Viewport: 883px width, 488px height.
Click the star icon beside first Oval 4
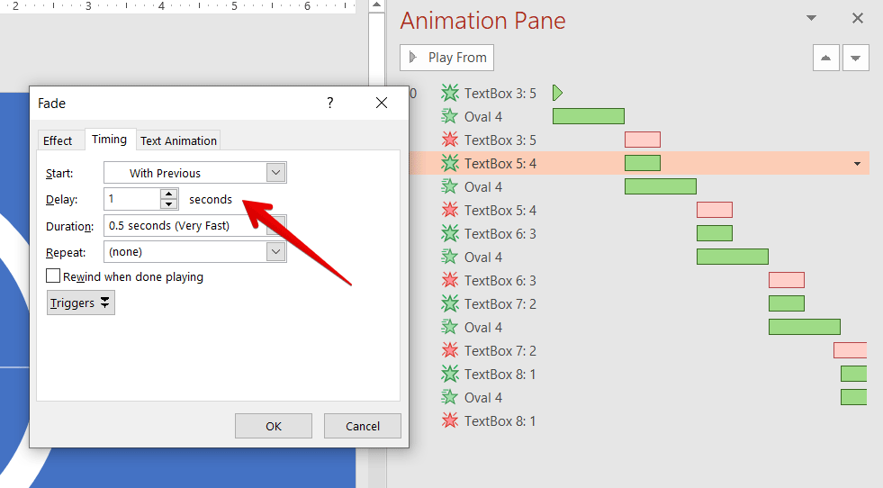450,116
